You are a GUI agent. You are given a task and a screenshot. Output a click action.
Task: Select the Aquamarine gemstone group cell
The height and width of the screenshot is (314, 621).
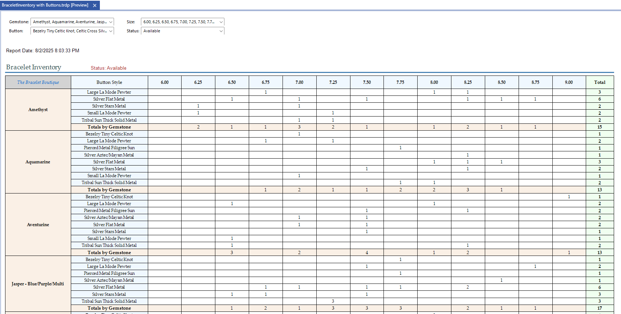pyautogui.click(x=38, y=162)
